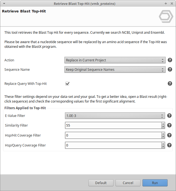The image size is (176, 191).
Task: Focus the Hsp/Hit Coverage Filter field
Action: click(113, 135)
